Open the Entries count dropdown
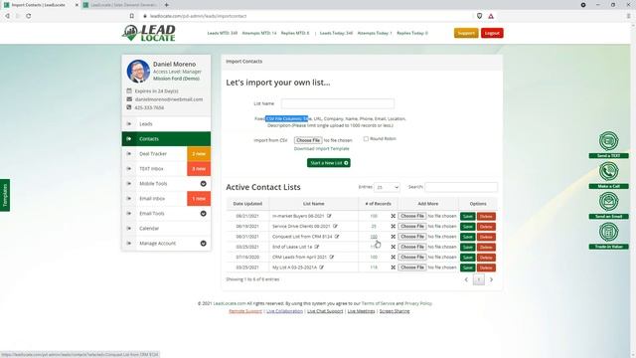 click(x=387, y=187)
